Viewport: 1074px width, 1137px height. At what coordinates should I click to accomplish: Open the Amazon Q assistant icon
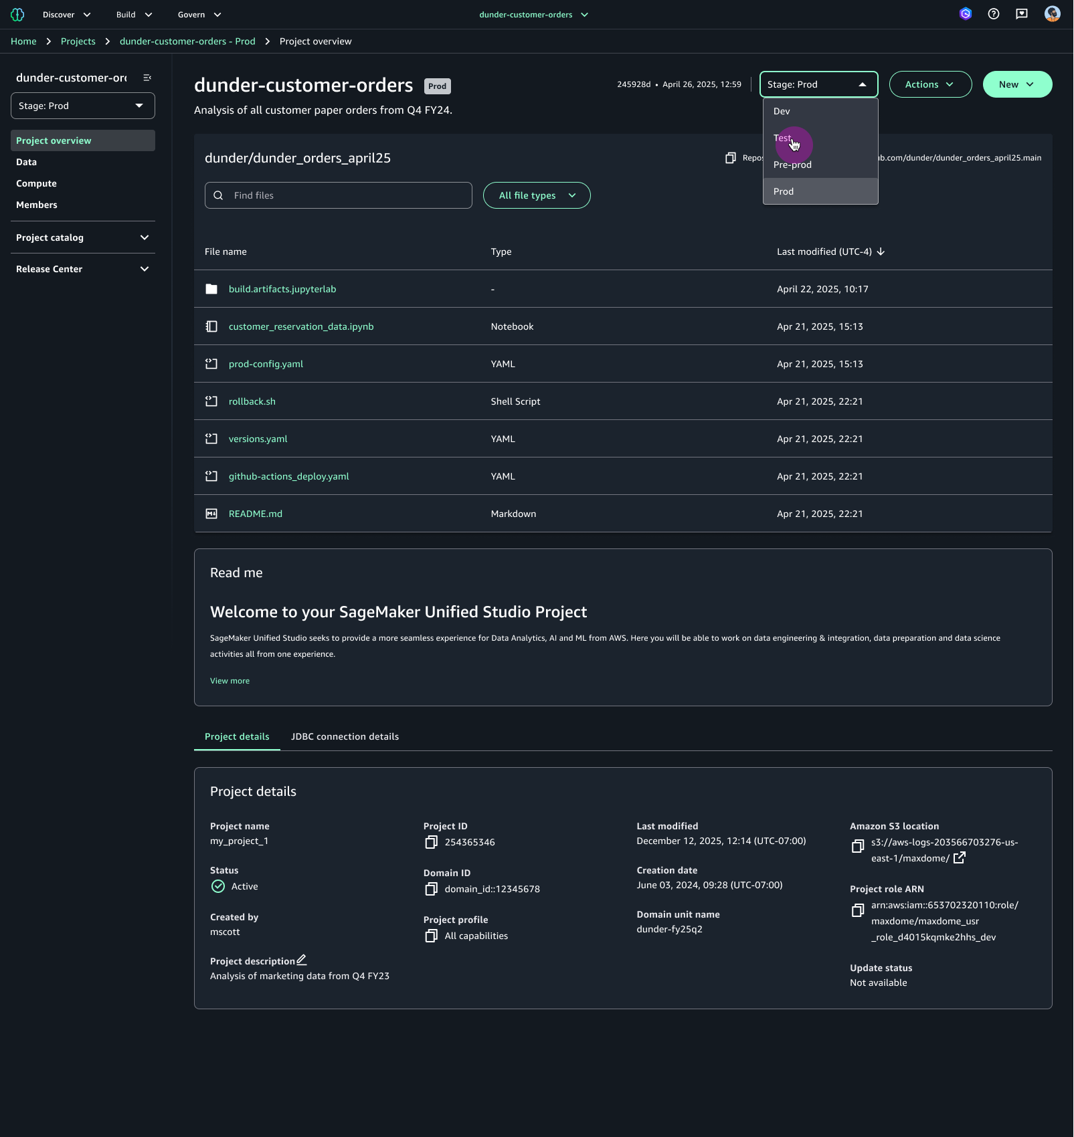pyautogui.click(x=966, y=14)
